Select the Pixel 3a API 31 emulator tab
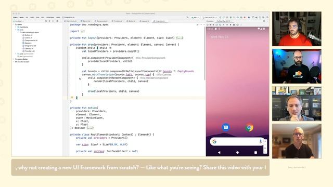The image size is (333, 187). tap(225, 21)
